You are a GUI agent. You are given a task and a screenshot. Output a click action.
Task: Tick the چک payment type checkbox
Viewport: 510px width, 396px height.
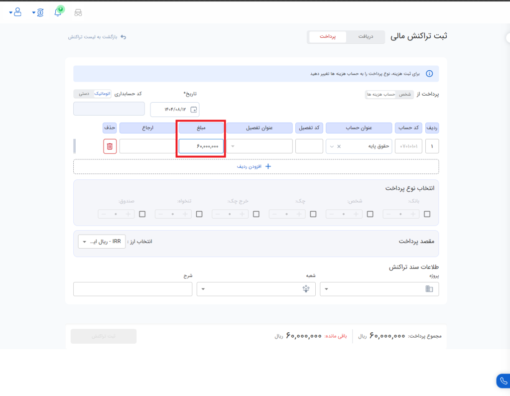click(313, 214)
